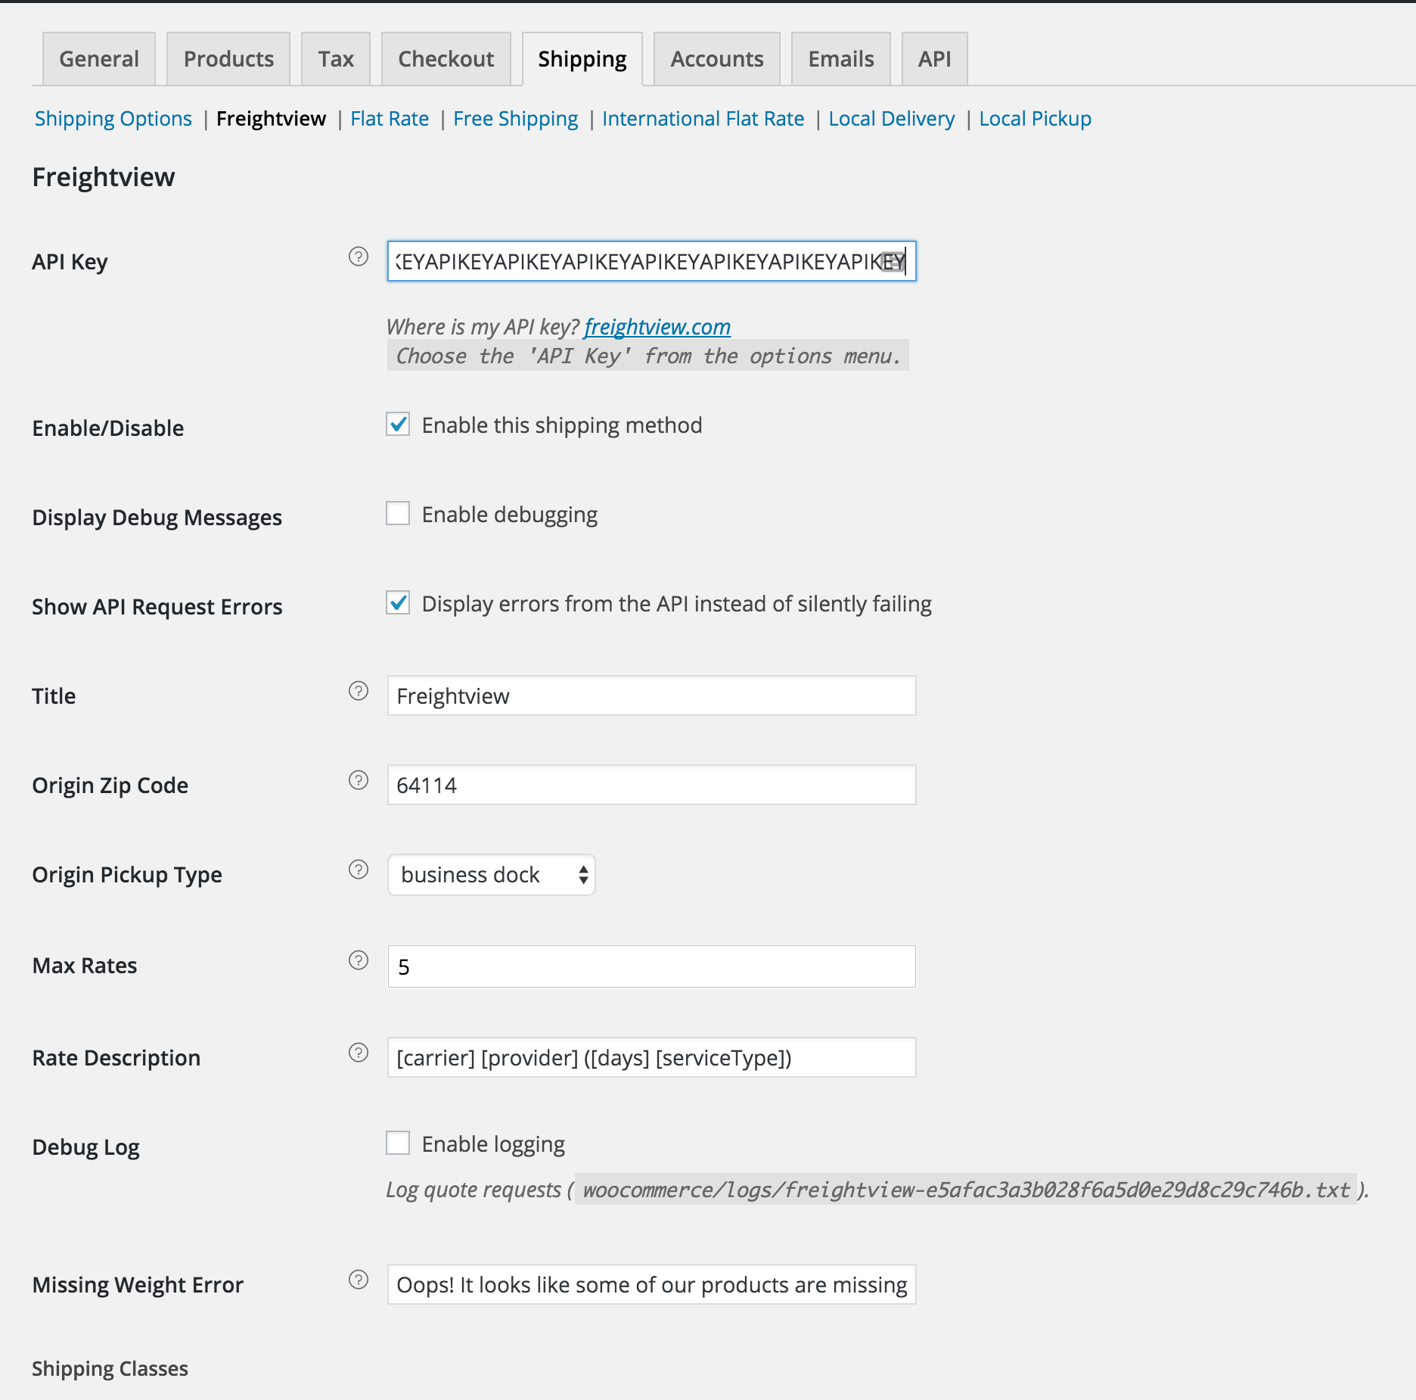
Task: Click the help icon next to Max Rates
Action: tap(359, 960)
